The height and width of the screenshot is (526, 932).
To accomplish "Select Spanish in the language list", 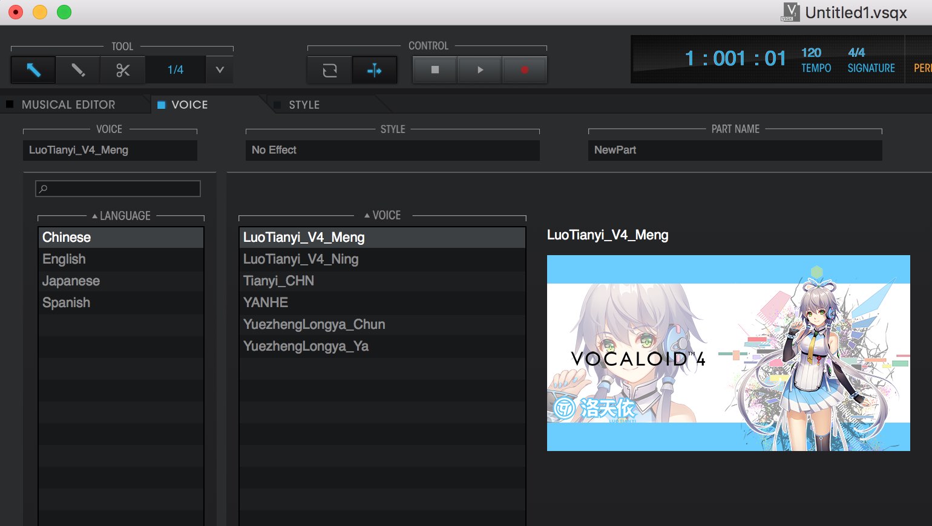I will click(x=121, y=303).
